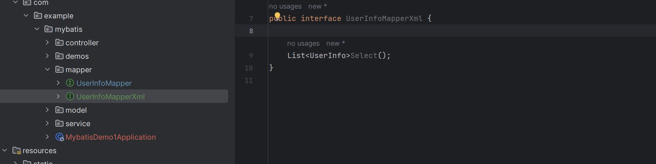
Task: Click the service package folder icon
Action: point(59,124)
